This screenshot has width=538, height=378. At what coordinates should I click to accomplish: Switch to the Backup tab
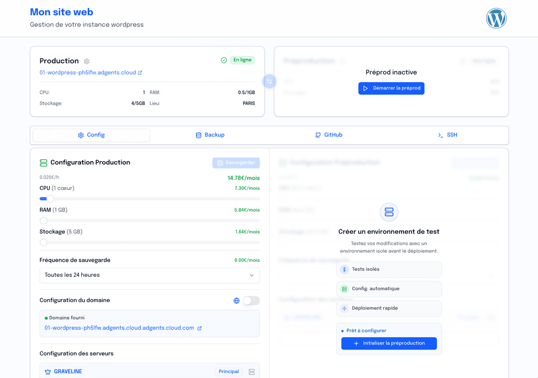[x=210, y=135]
